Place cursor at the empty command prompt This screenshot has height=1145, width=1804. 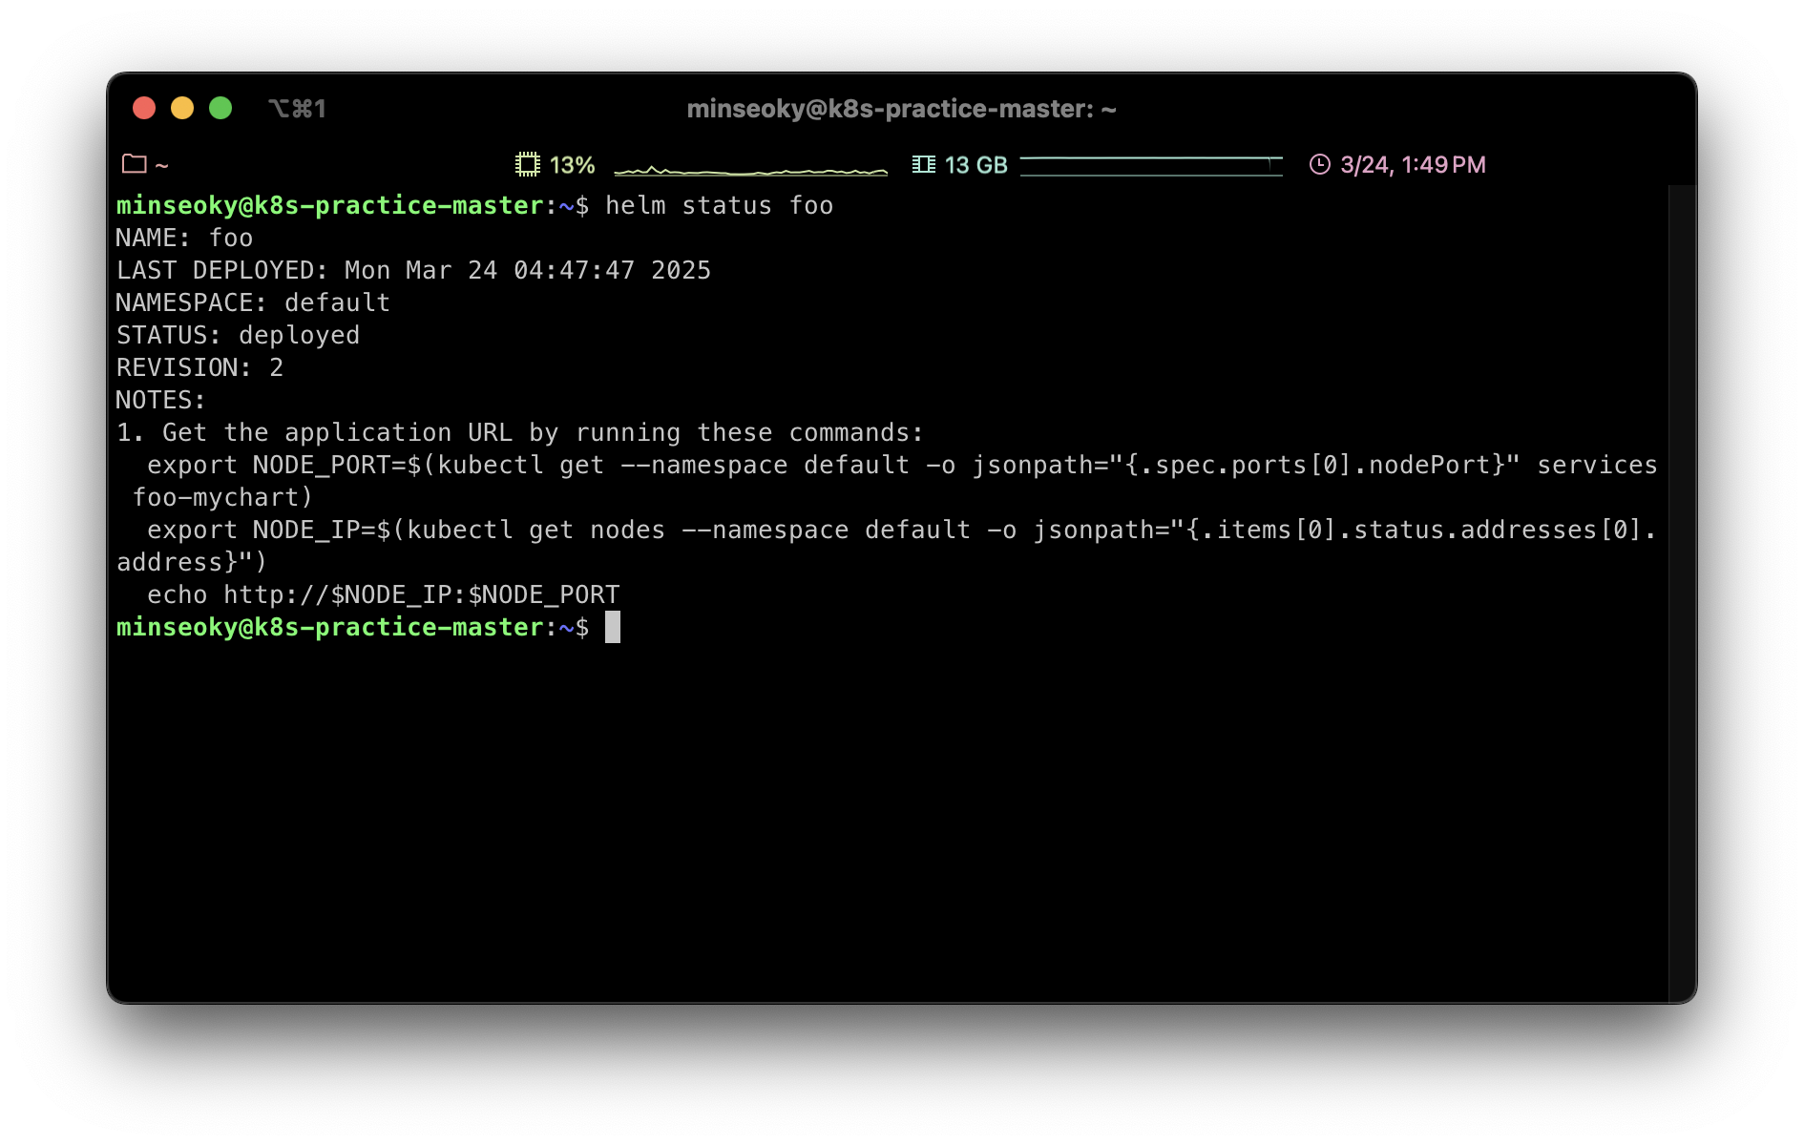613,628
